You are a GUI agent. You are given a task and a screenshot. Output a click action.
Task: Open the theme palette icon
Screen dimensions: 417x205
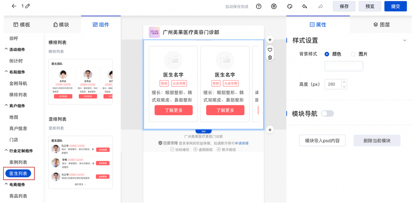tap(290, 6)
